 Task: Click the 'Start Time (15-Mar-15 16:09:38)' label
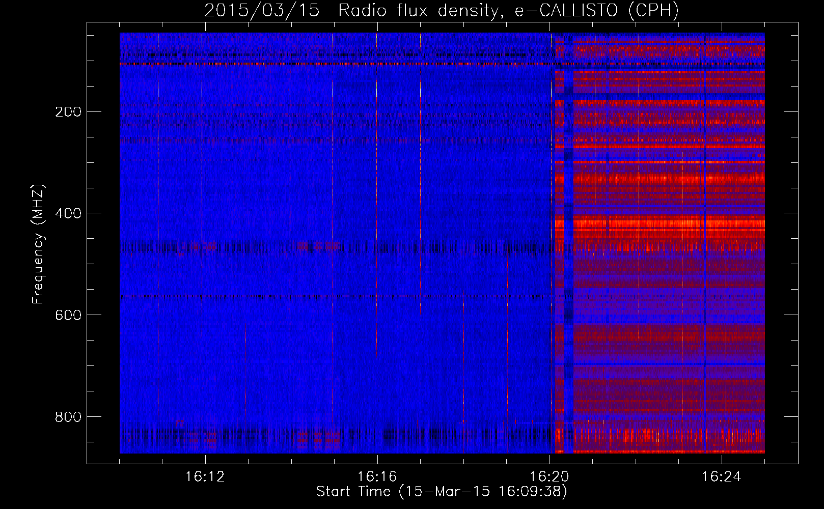point(442,492)
